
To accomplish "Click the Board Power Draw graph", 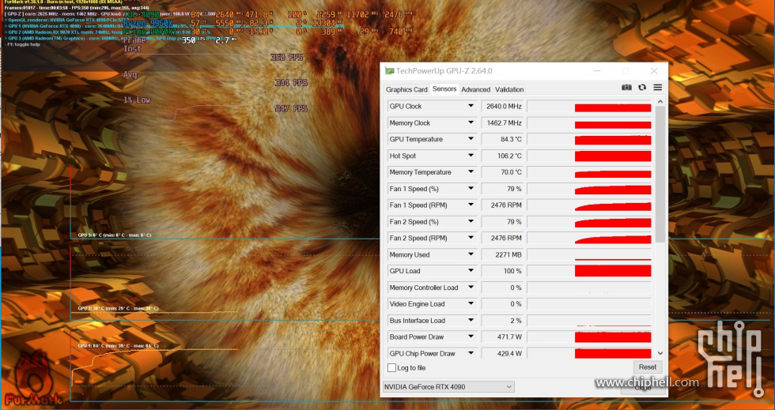I will tap(589, 337).
